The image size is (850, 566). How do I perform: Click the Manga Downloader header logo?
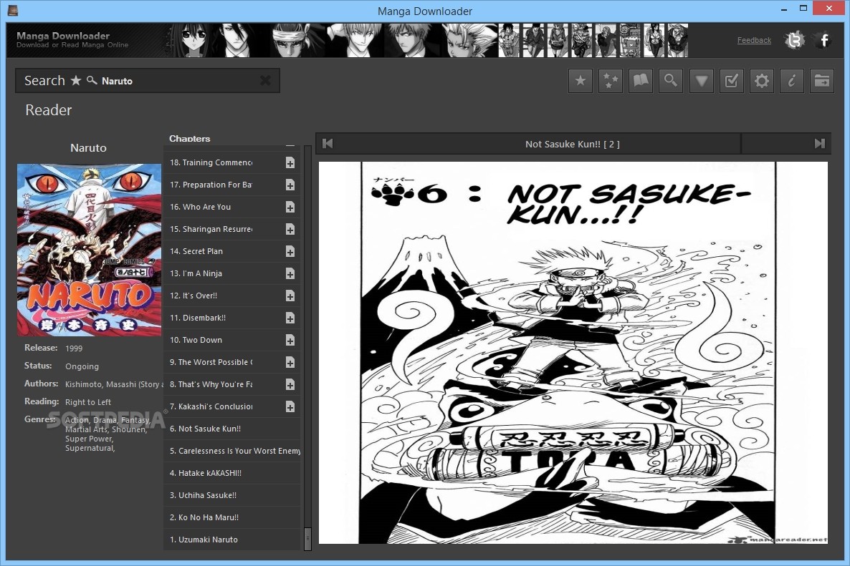click(x=72, y=39)
